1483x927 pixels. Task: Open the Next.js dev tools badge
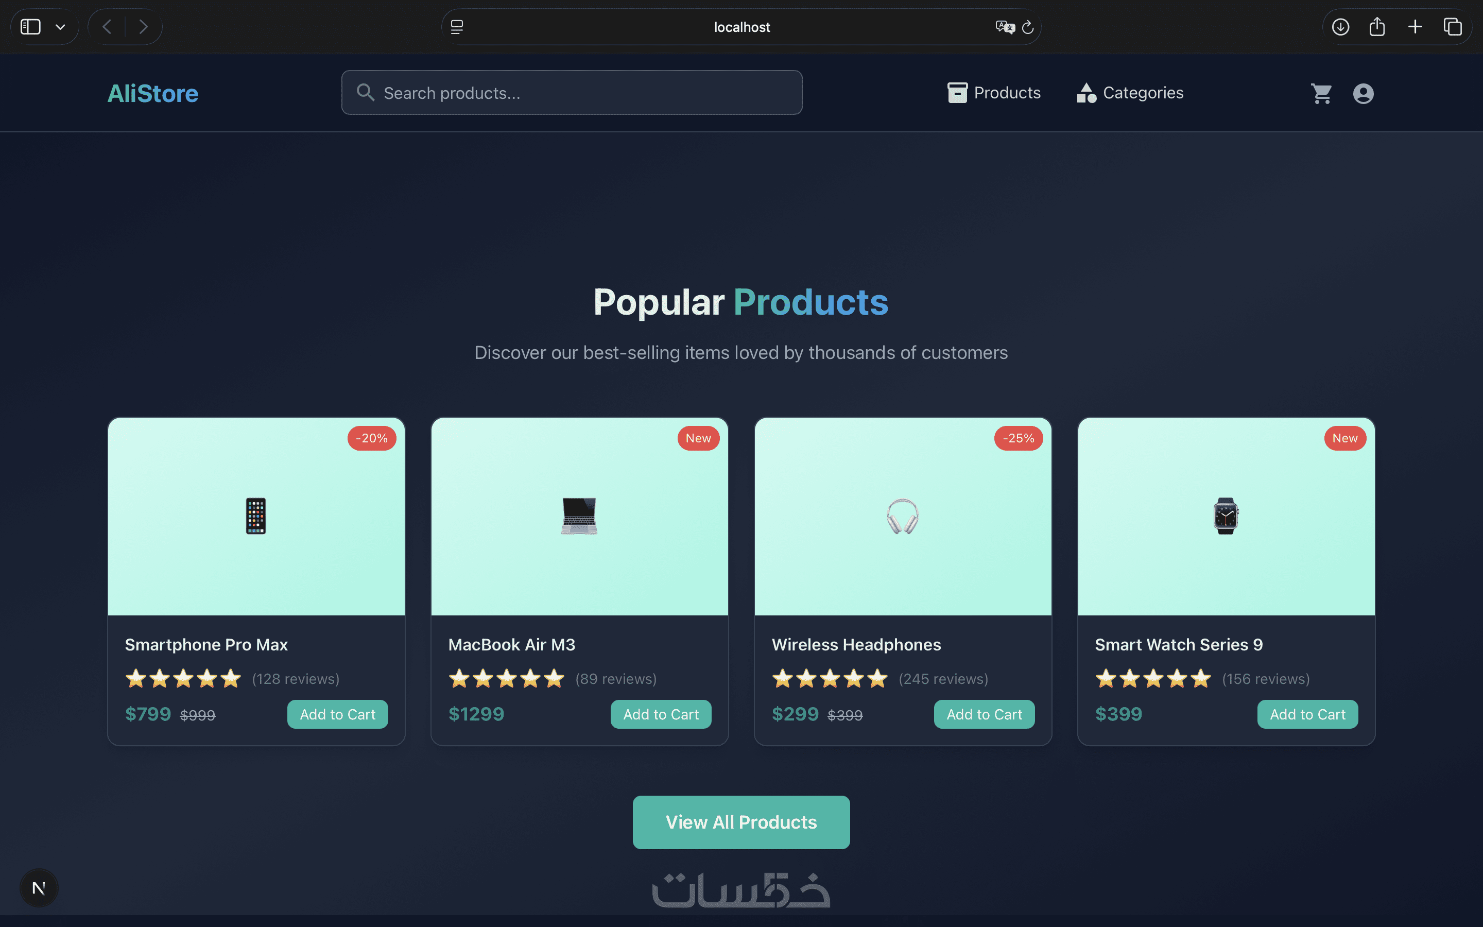pyautogui.click(x=39, y=887)
